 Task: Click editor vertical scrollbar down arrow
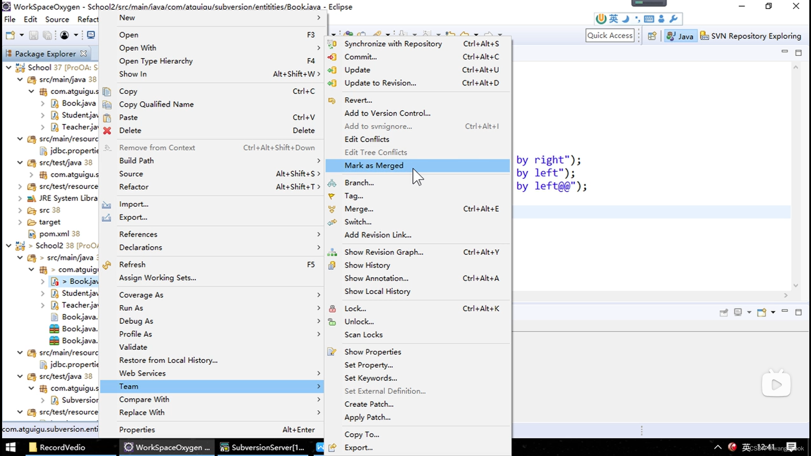click(x=796, y=285)
